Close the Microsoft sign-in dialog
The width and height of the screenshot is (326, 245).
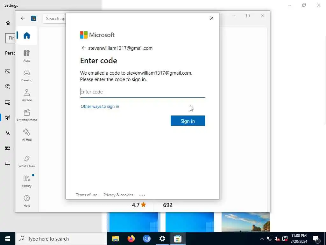[212, 18]
